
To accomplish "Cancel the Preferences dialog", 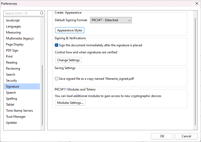I will point(186,136).
